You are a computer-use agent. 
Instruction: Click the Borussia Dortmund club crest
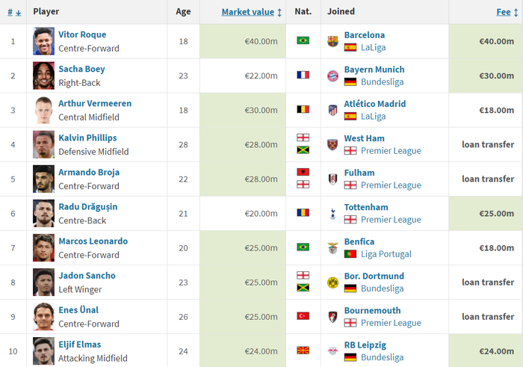click(x=332, y=282)
